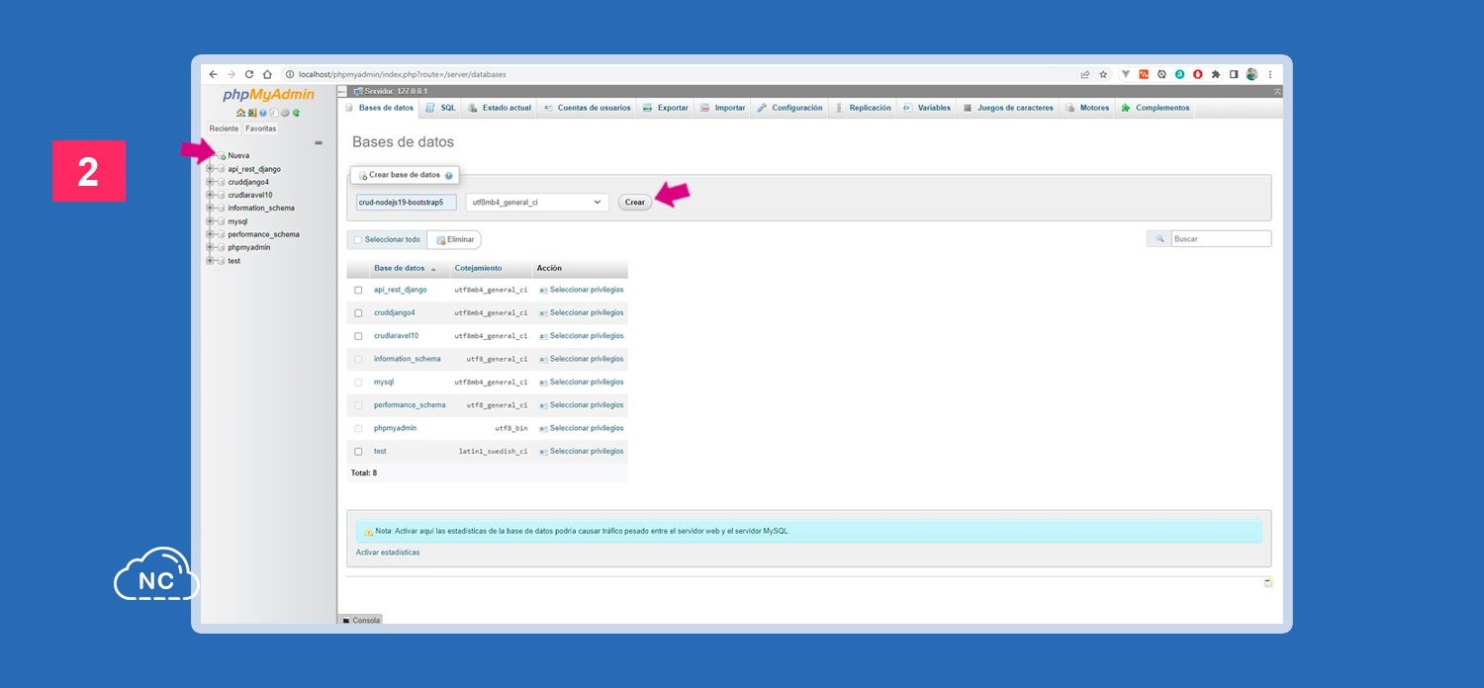Check the cruddjango4 row checkbox
The width and height of the screenshot is (1484, 688).
358,313
